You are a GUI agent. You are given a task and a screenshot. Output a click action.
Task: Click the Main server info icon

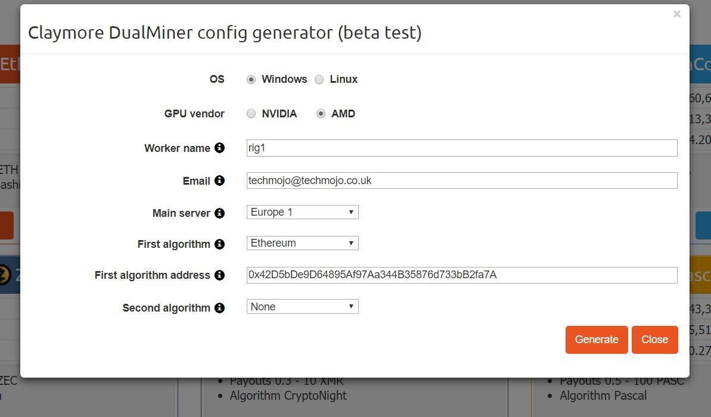pyautogui.click(x=219, y=213)
